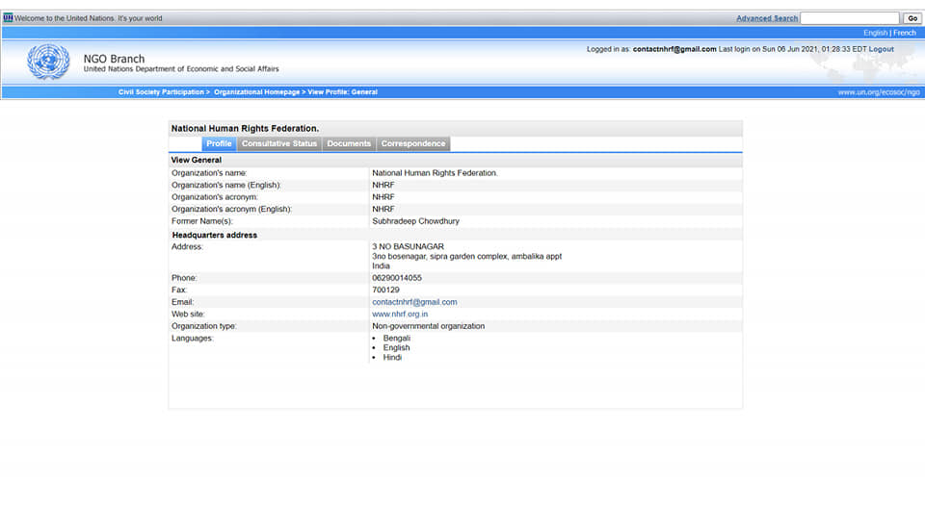Switch language to English

[x=876, y=33]
